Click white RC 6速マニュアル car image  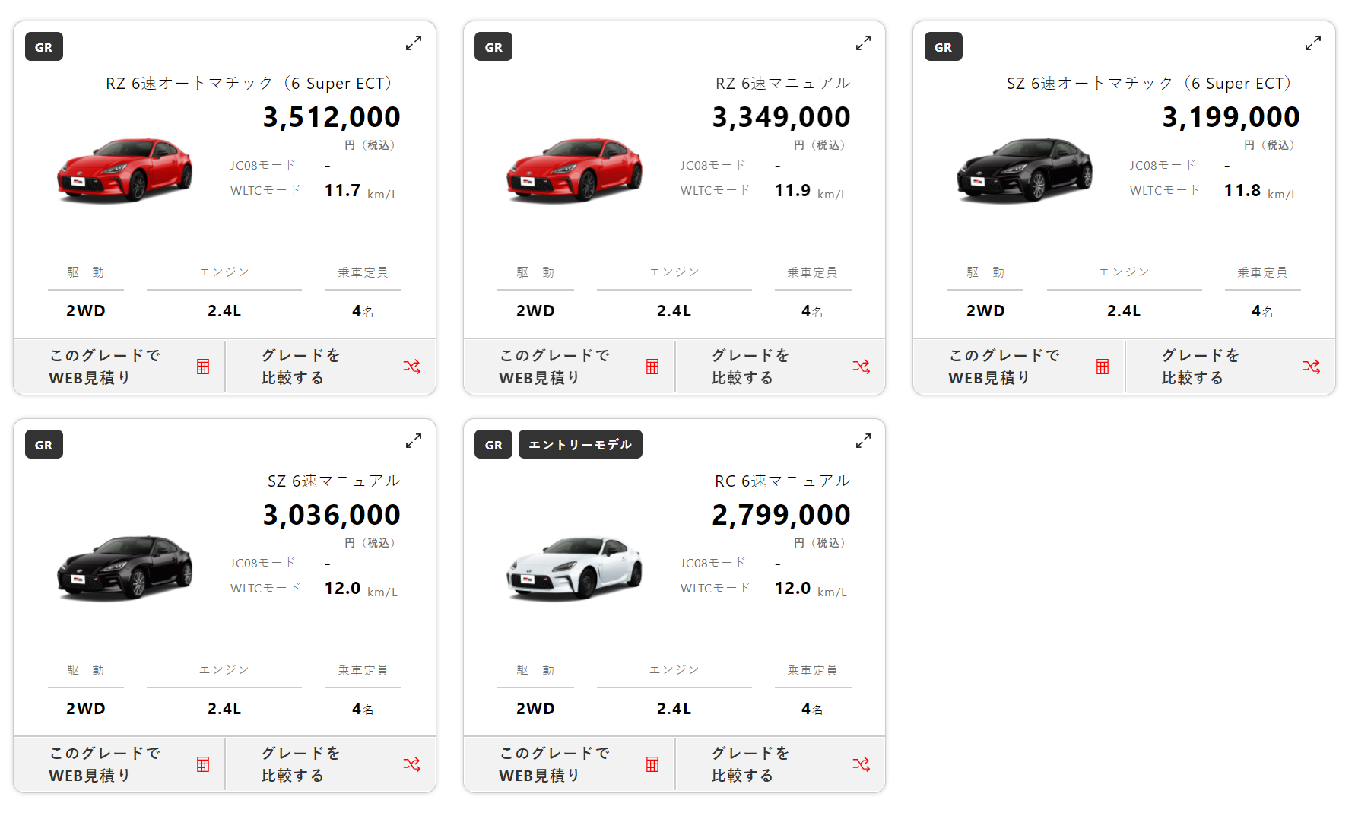574,568
